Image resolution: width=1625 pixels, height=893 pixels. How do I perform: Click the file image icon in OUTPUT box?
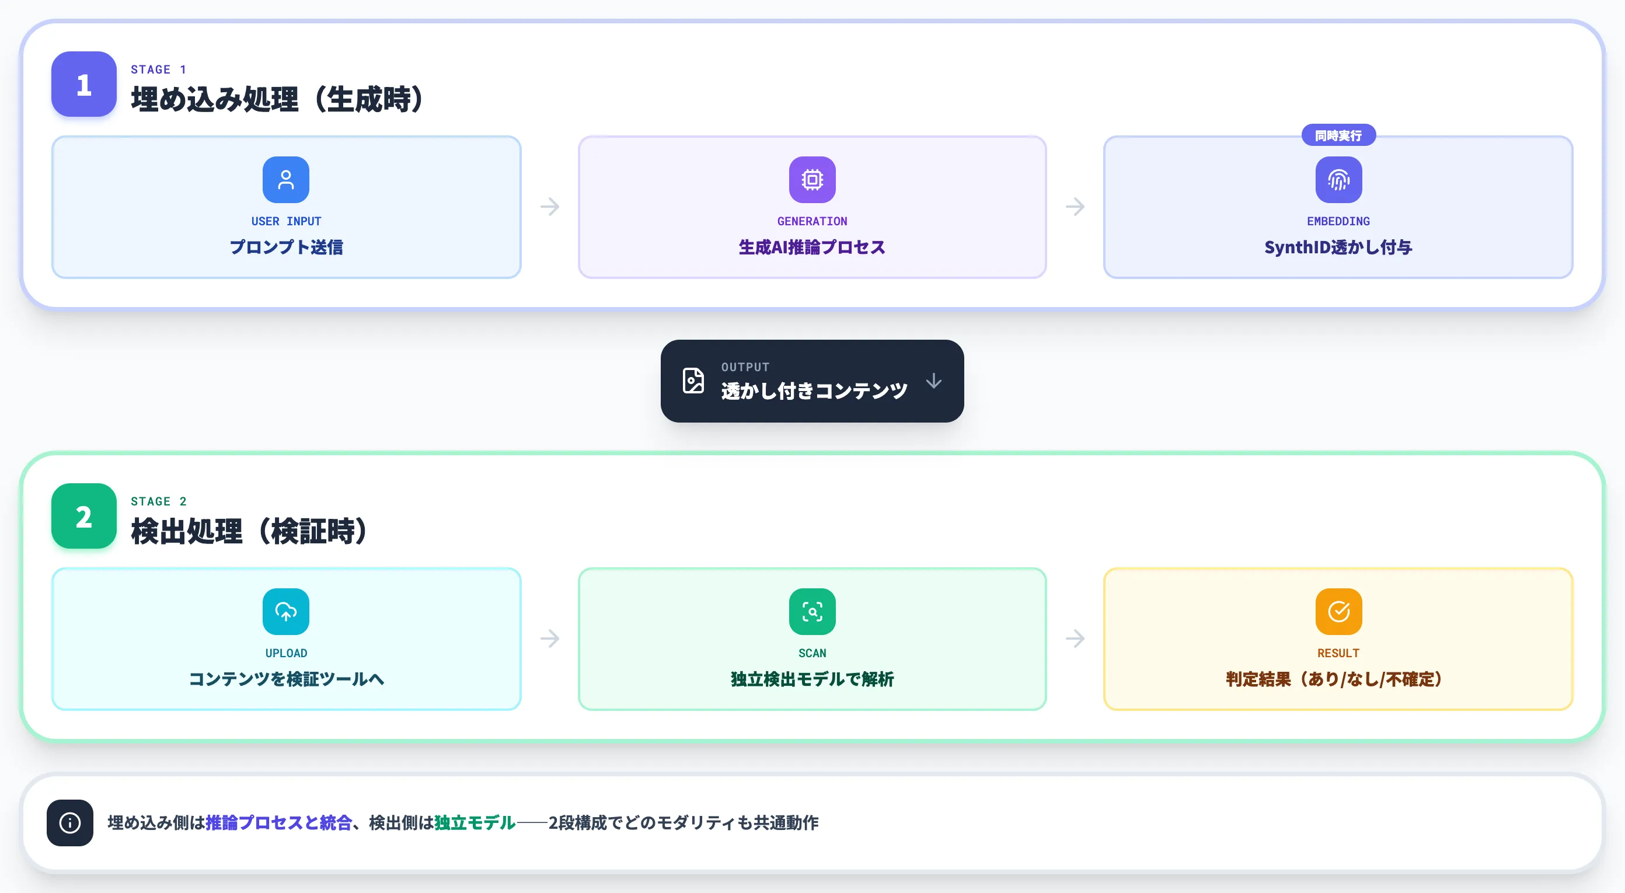coord(693,381)
